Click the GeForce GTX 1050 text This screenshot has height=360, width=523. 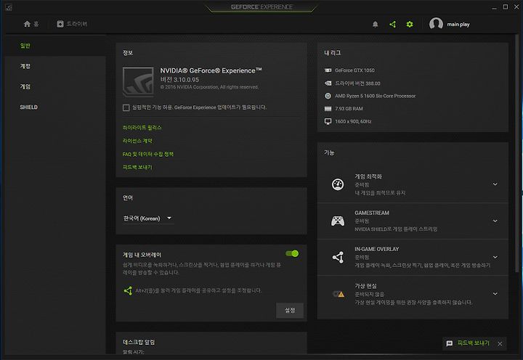click(x=354, y=70)
